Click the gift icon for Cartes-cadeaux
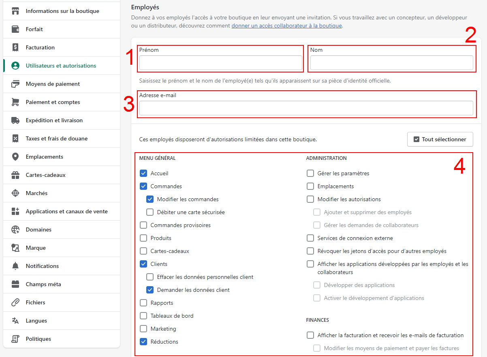487x357 pixels. coord(15,175)
